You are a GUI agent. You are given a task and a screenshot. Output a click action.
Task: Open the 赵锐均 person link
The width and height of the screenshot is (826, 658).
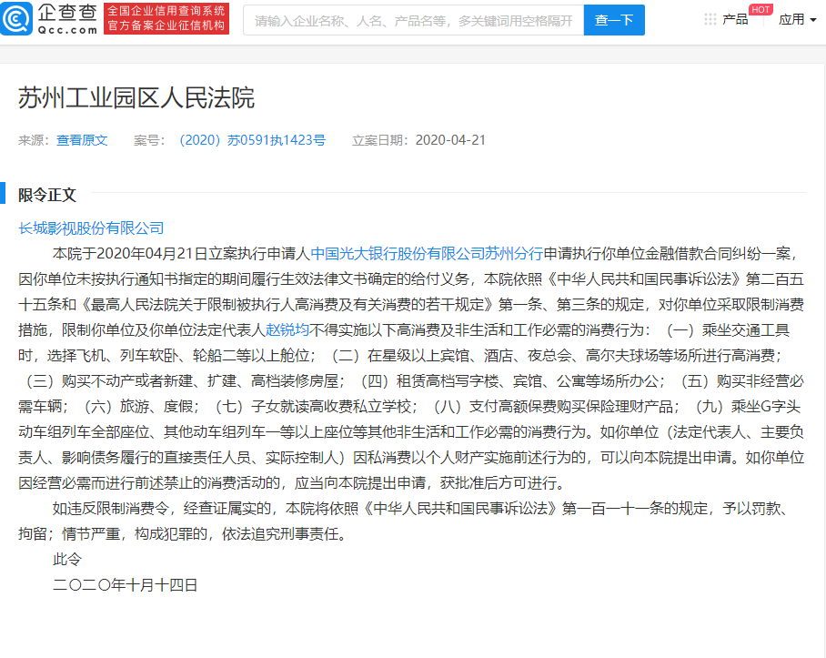[x=287, y=329]
